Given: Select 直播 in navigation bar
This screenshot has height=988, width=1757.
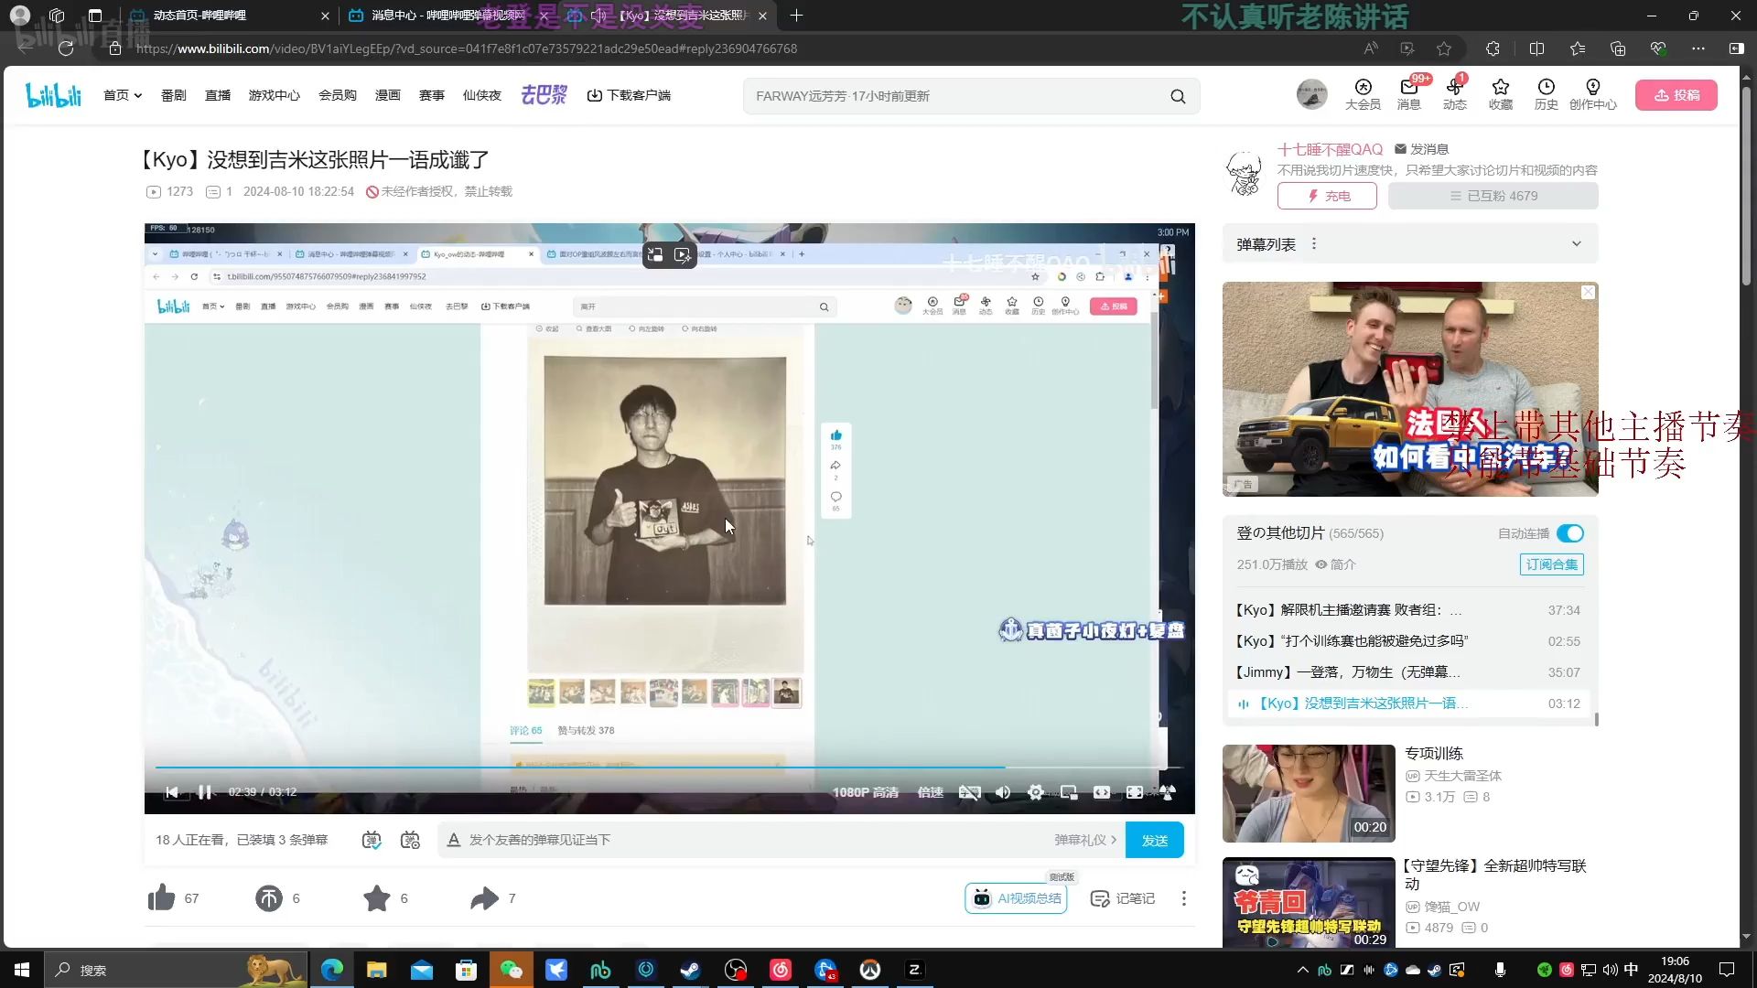Looking at the screenshot, I should click(x=218, y=95).
